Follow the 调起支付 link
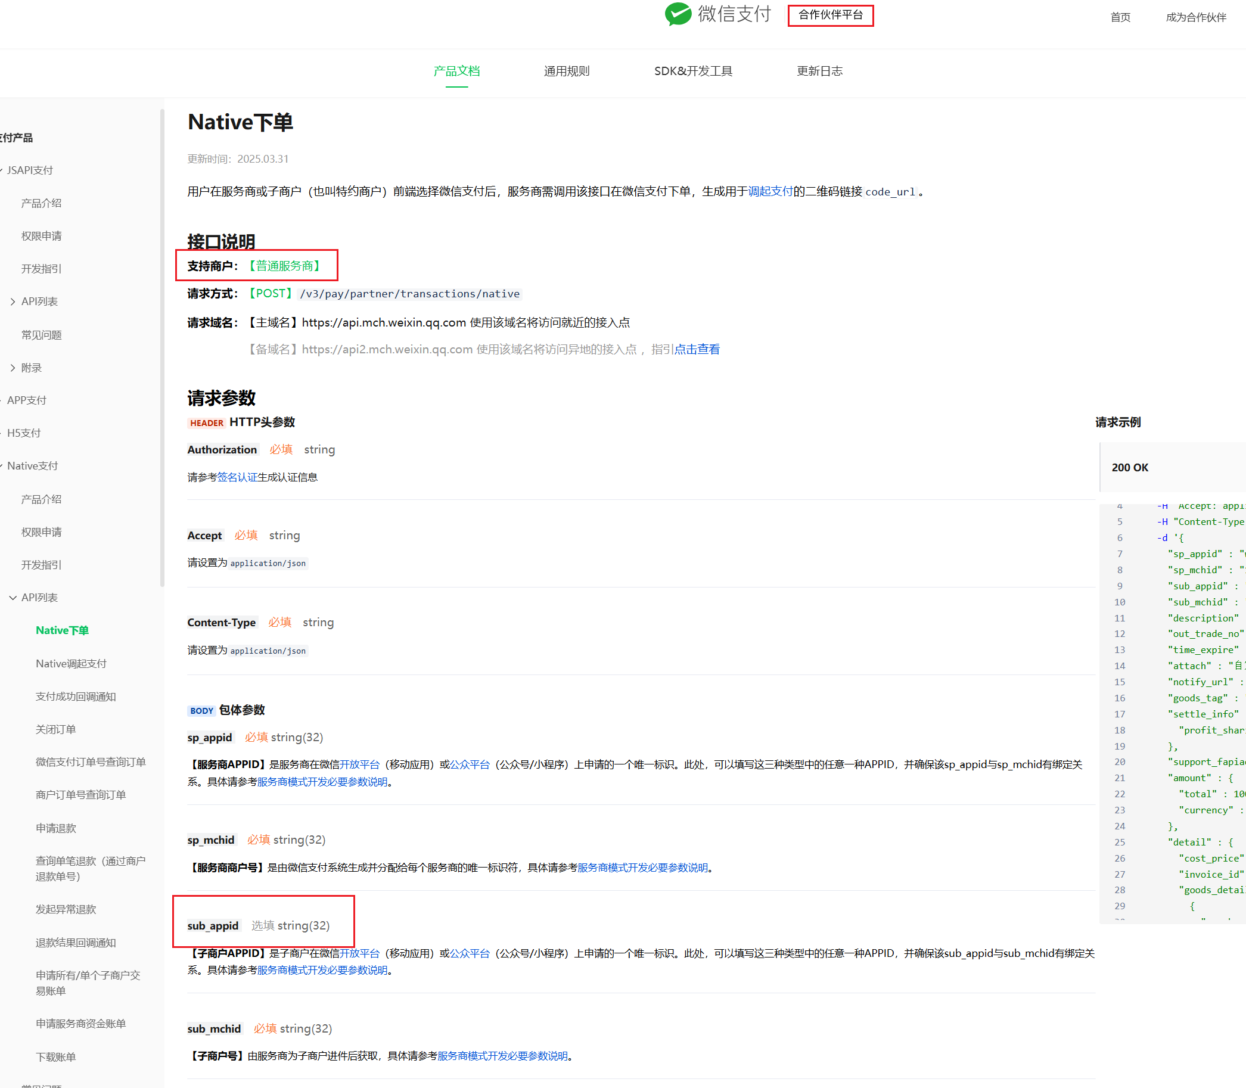This screenshot has width=1246, height=1088. (770, 191)
